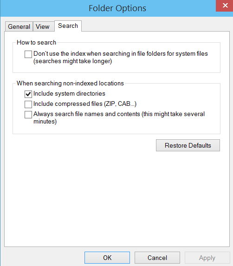Check the Always search file names and contents box
233x266 pixels.
tap(28, 115)
